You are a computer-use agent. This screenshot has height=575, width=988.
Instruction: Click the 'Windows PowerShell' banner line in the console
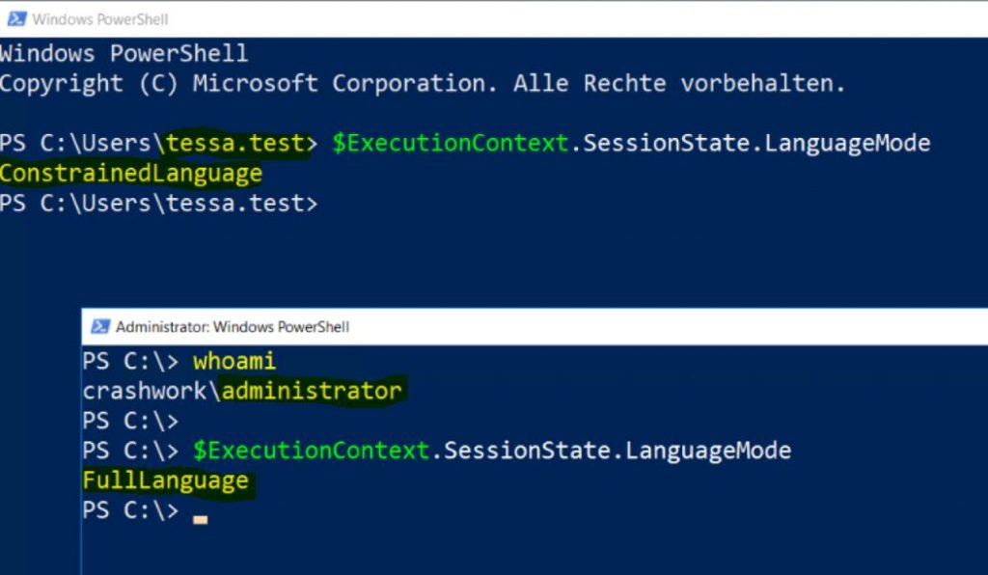pyautogui.click(x=124, y=53)
